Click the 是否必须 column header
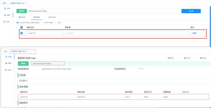The width and height of the screenshot is (211, 108). [148, 92]
